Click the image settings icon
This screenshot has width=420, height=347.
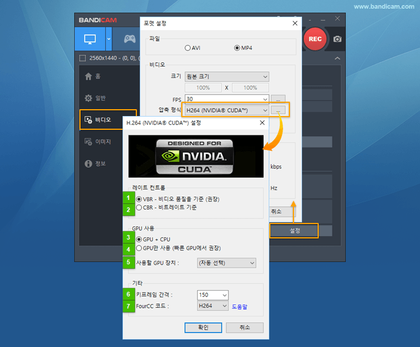(88, 141)
